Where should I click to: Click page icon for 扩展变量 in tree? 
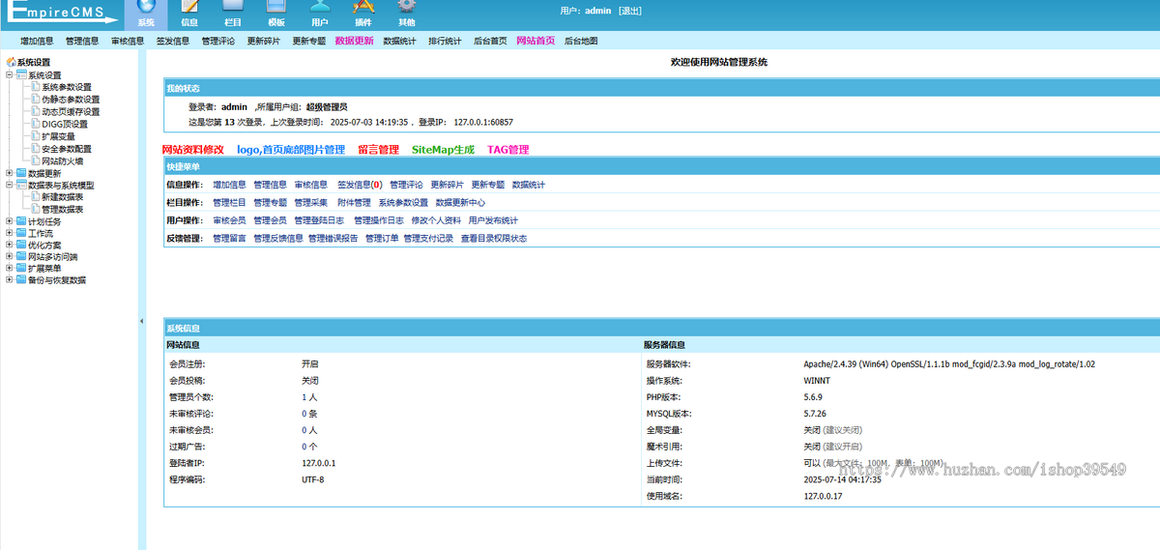click(35, 137)
